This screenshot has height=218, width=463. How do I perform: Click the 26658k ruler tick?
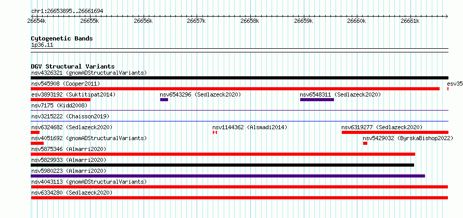pyautogui.click(x=250, y=21)
